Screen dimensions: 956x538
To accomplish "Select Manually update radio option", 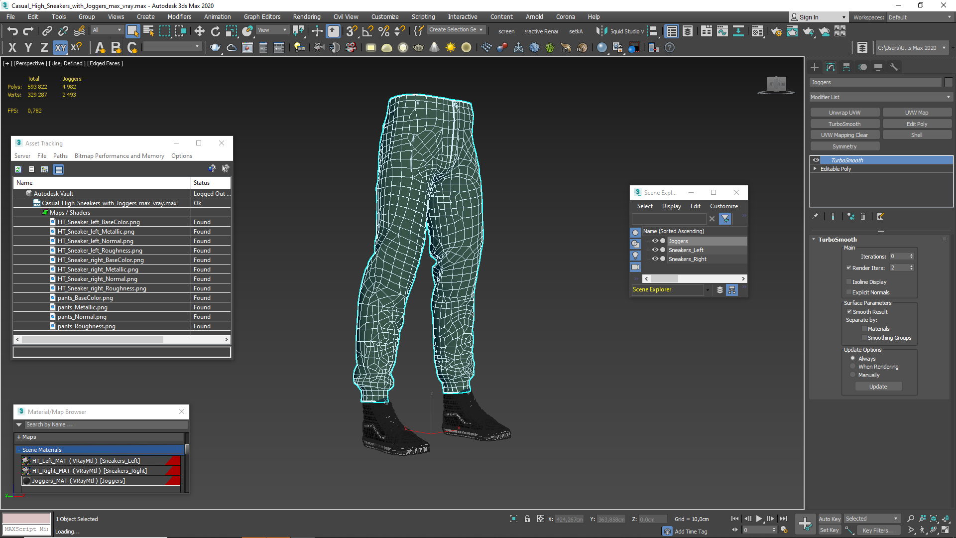I will [853, 375].
